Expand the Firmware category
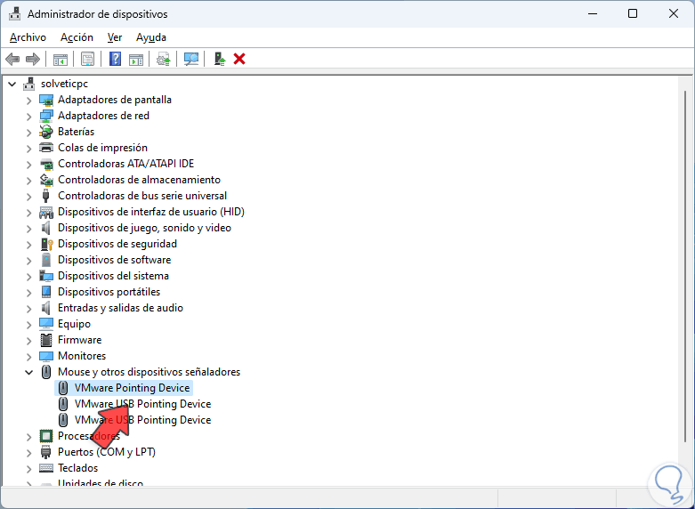The width and height of the screenshot is (695, 509). point(28,341)
